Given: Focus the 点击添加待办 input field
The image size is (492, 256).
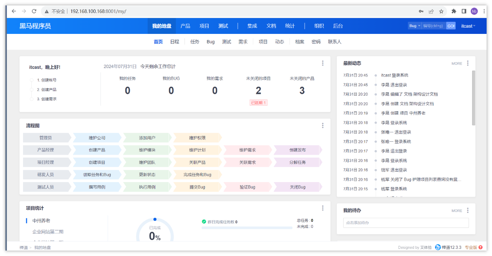Looking at the screenshot, I should (406, 223).
